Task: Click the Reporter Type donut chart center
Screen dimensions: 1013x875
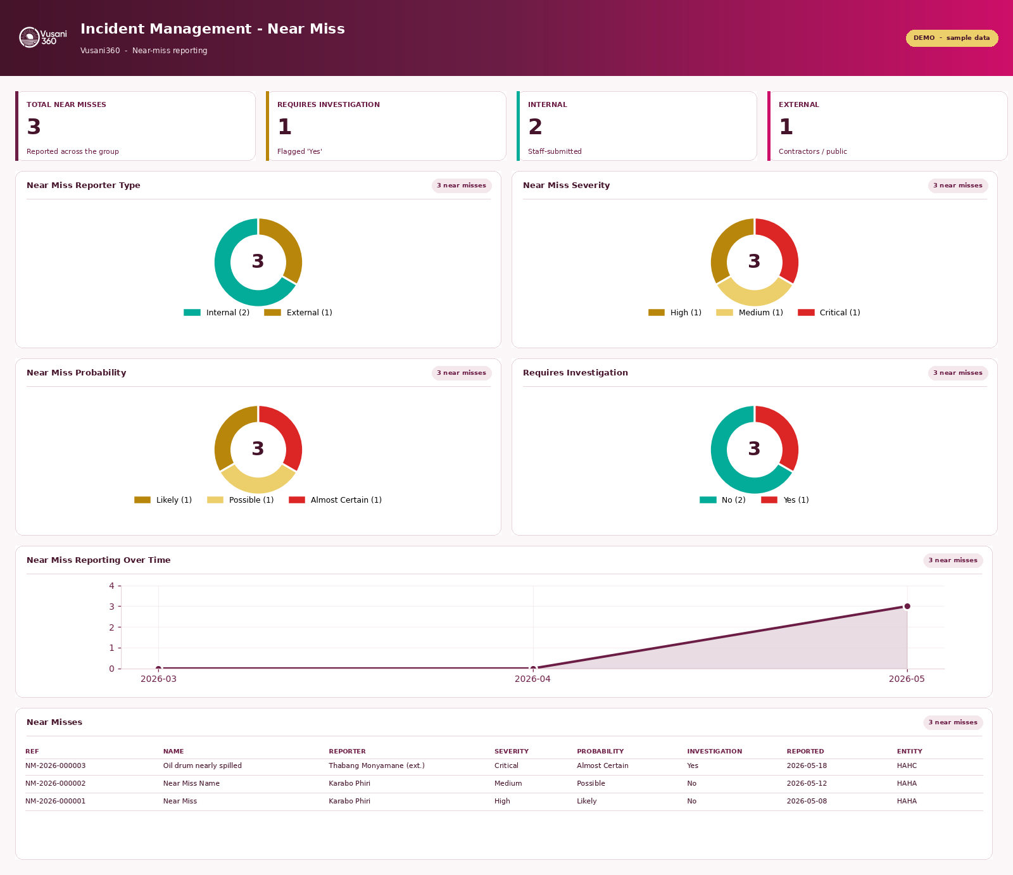Action: 258,262
